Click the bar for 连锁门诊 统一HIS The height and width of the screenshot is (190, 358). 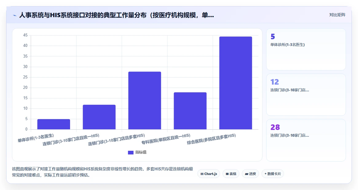pyautogui.click(x=99, y=117)
